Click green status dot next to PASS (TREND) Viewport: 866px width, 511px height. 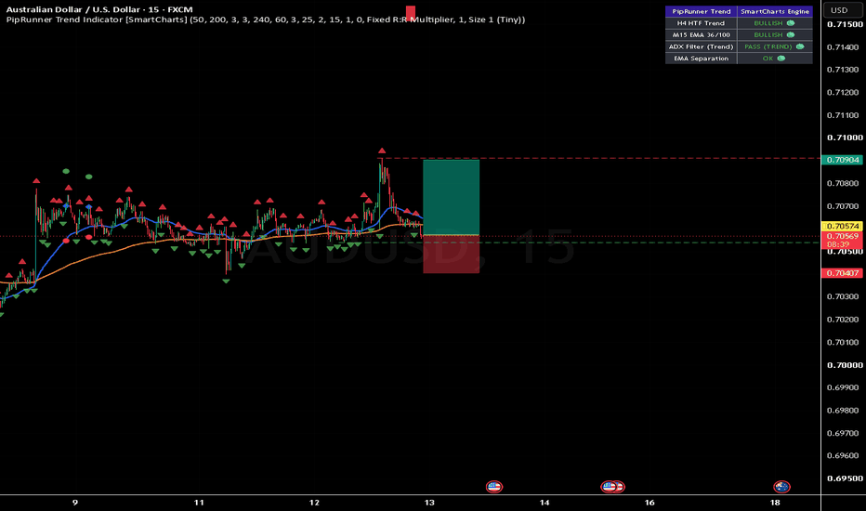pos(800,47)
